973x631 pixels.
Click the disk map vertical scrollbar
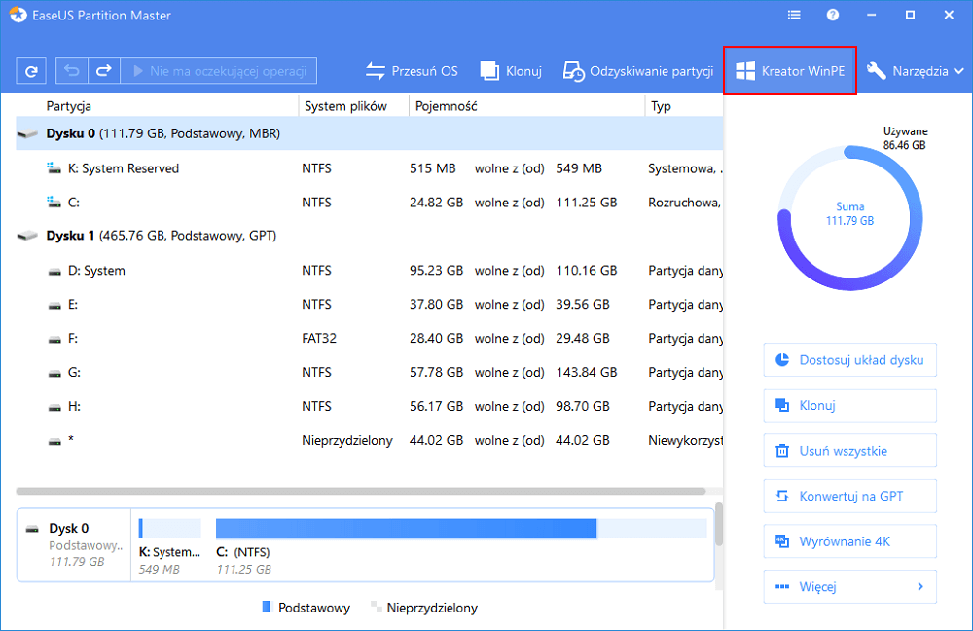(719, 525)
